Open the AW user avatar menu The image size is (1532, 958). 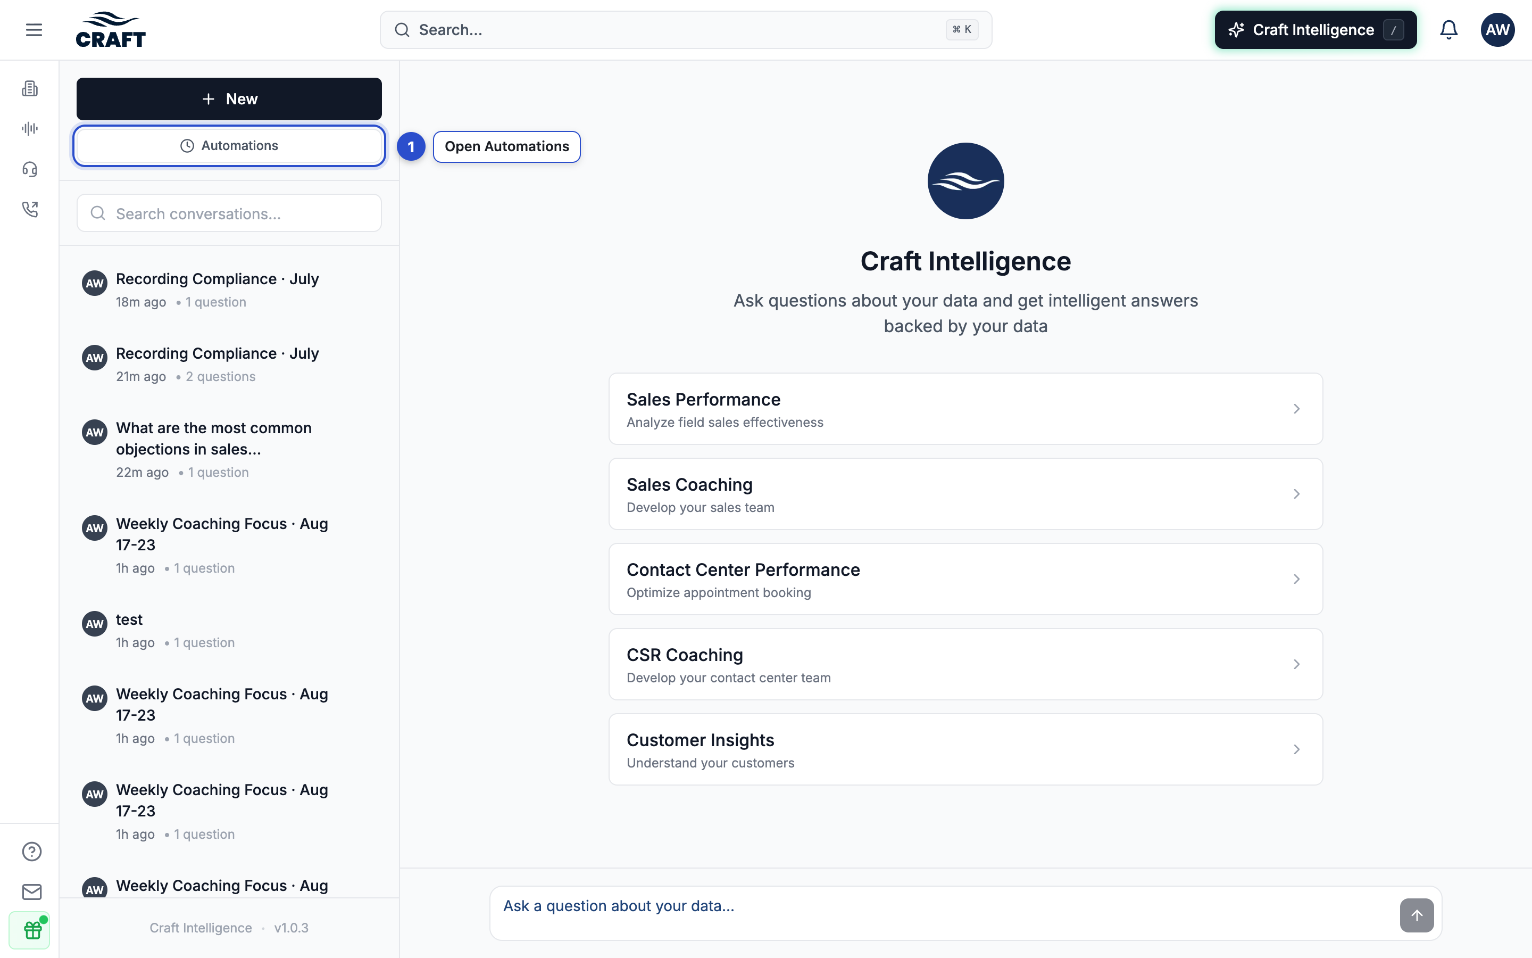(x=1497, y=30)
